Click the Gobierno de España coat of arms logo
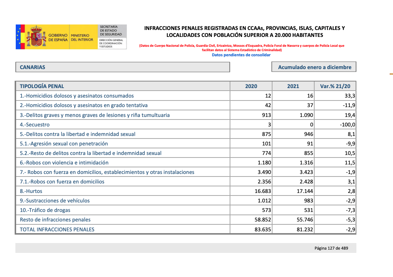The image size is (393, 277). tap(37, 36)
